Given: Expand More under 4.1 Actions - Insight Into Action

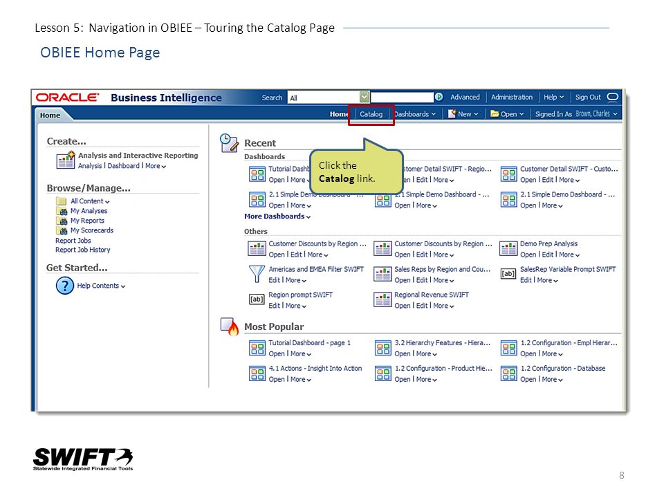Looking at the screenshot, I should point(301,380).
